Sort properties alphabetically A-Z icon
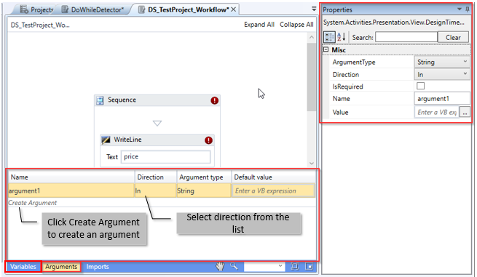The height and width of the screenshot is (277, 477). (x=342, y=37)
